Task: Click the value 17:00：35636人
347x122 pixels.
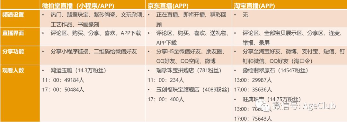Action: point(253,90)
